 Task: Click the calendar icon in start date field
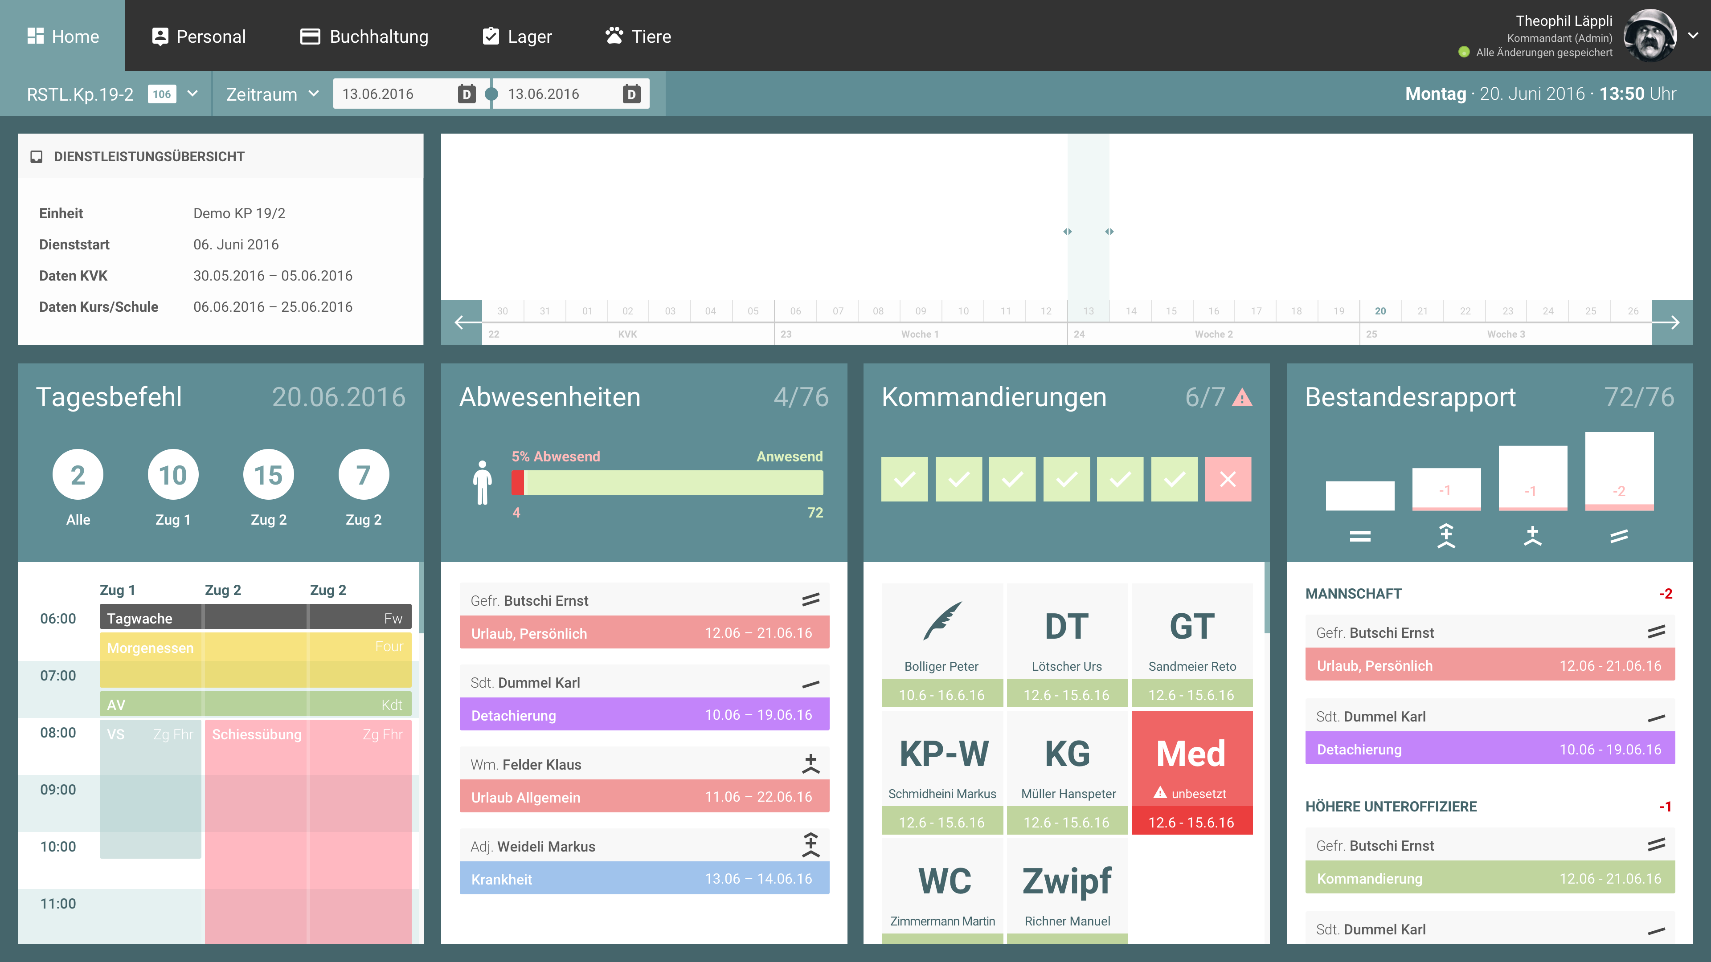coord(466,94)
